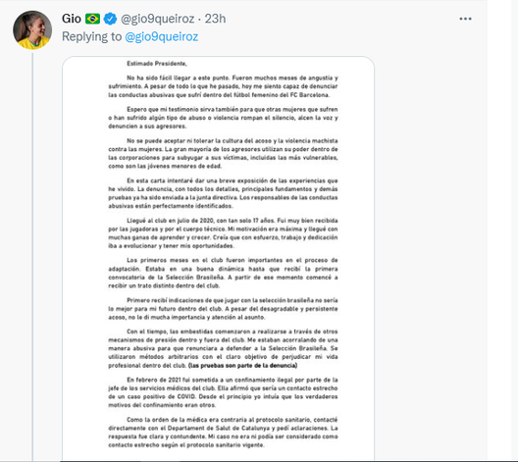
Task: Click the 23h tweet timestamp
Action: (x=215, y=19)
